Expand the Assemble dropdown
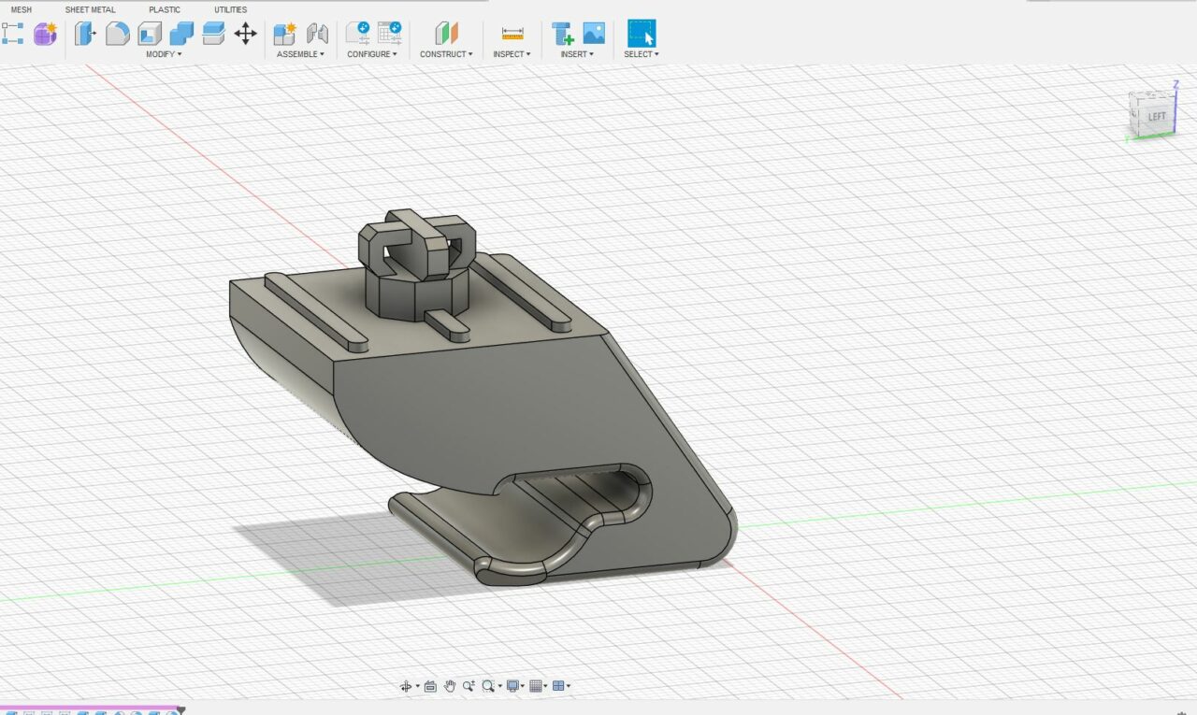This screenshot has height=715, width=1197. 300,54
